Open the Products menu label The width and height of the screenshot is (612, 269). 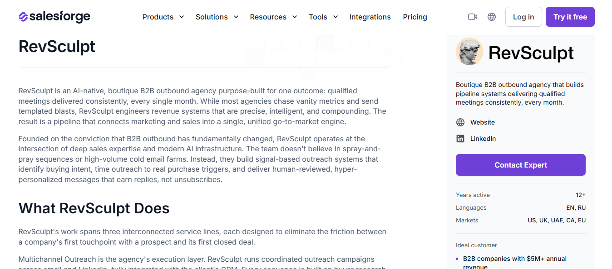click(158, 17)
